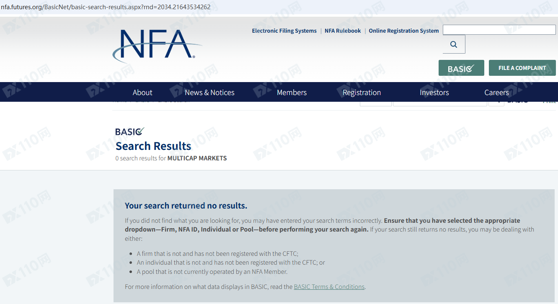Click the FILE A COMPLAINT button
This screenshot has height=304, width=558.
point(522,68)
